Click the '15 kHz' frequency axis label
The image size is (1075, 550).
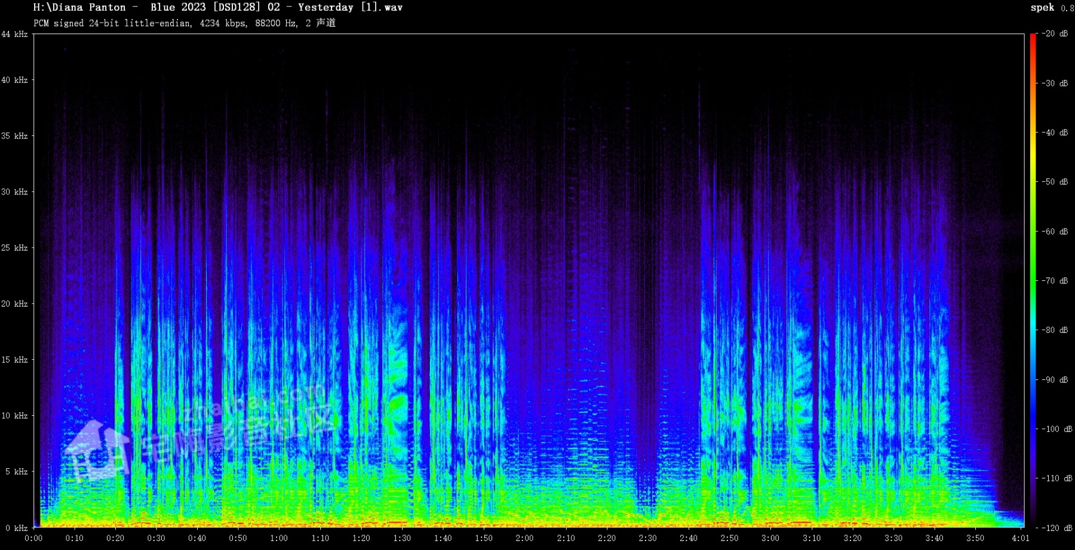14,360
